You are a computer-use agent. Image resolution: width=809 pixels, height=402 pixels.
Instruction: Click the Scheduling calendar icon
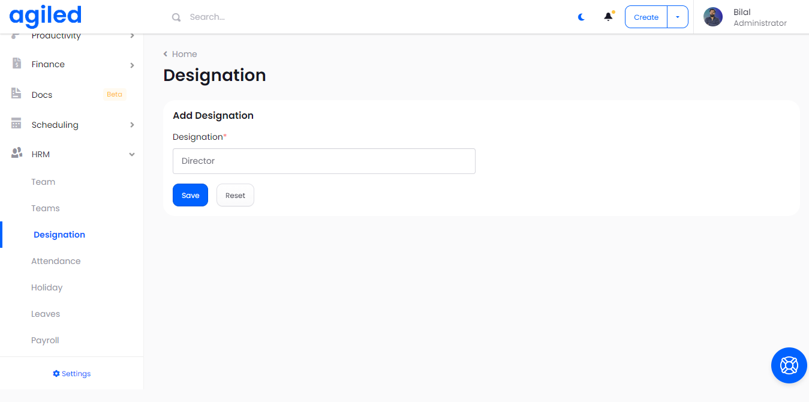[17, 124]
